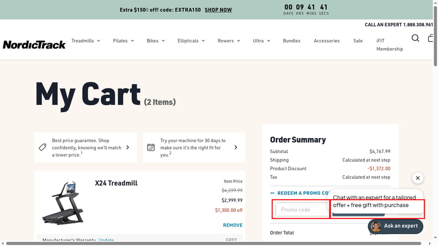Remove the X24 Treadmill from cart

233,225
